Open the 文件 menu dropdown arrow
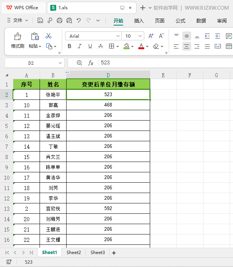The width and height of the screenshot is (233, 267). tap(27, 20)
